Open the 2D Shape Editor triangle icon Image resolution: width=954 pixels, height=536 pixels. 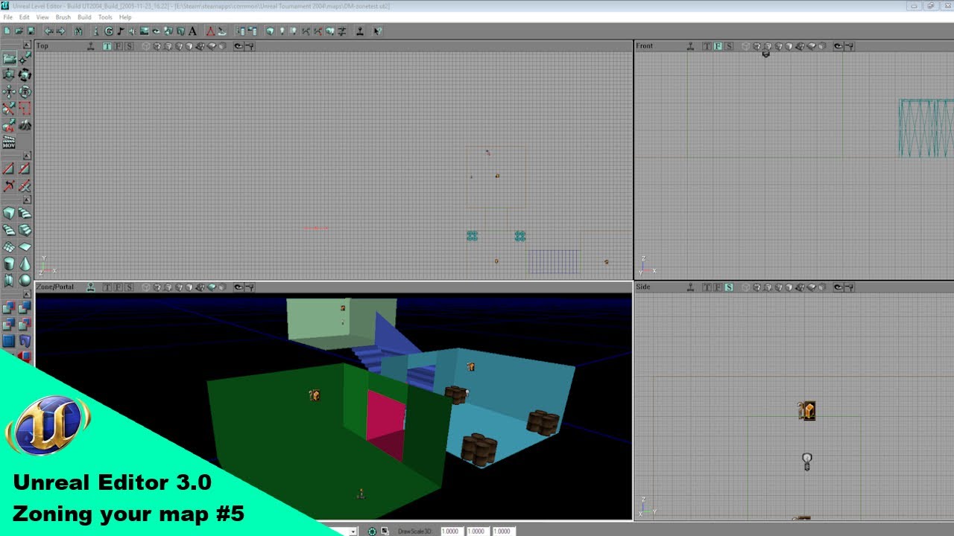tap(210, 31)
